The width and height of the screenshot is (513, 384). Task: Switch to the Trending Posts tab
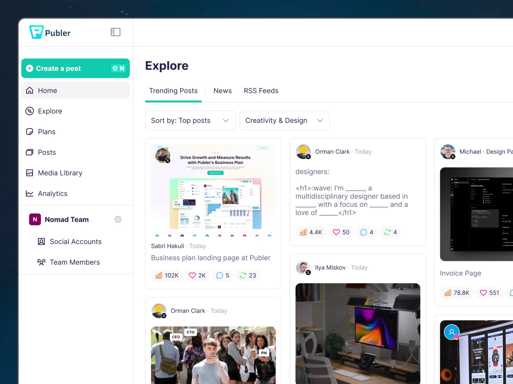coord(173,91)
